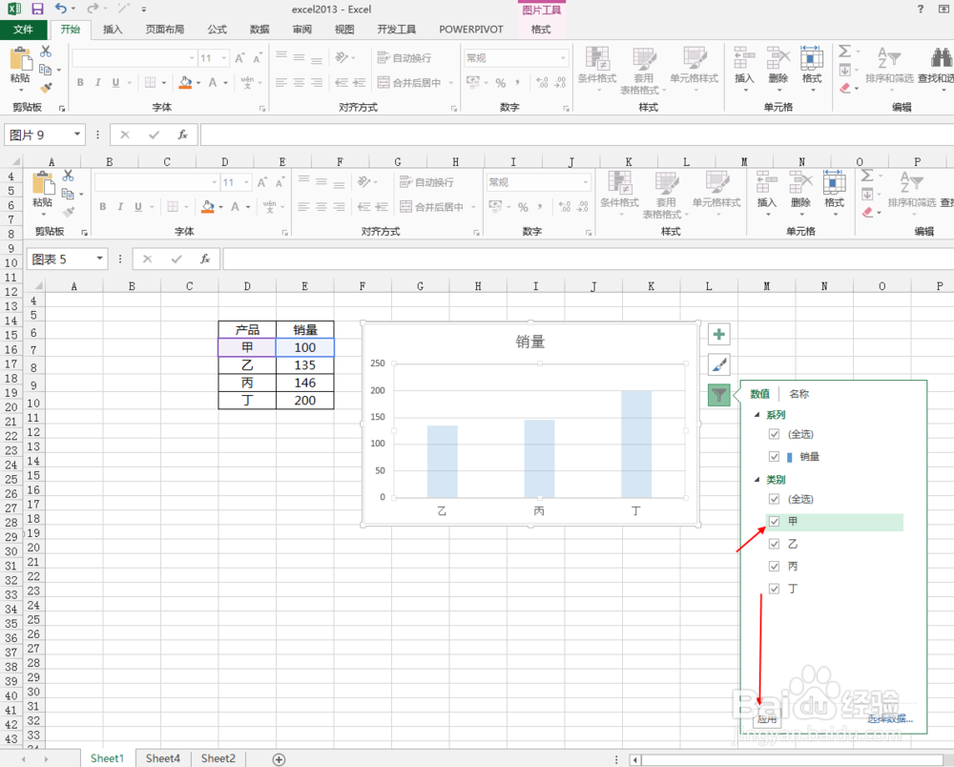
Task: Toggle the 丁 category checkbox
Action: 774,589
